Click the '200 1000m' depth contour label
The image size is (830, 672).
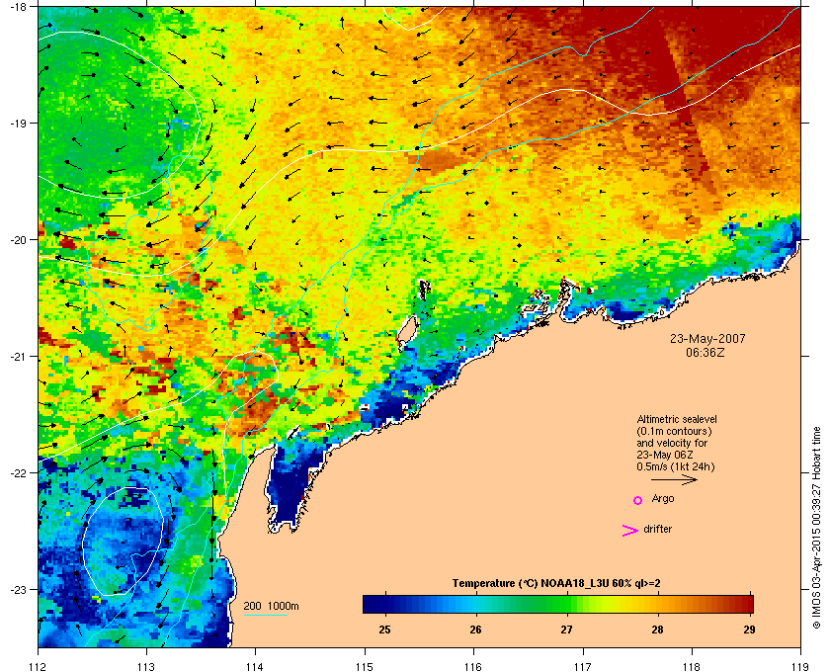[271, 606]
